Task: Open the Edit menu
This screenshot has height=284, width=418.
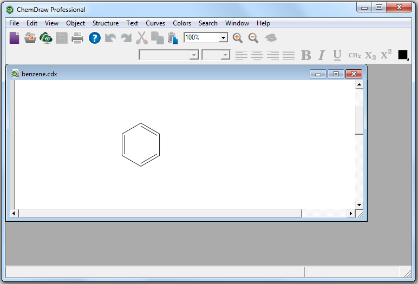Action: [x=32, y=23]
